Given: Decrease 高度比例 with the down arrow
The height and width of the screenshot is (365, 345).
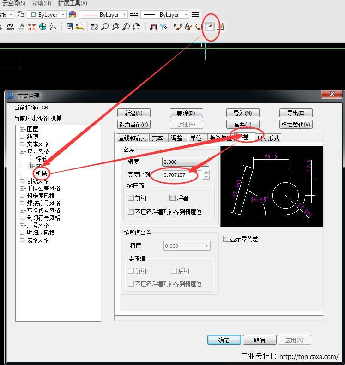Looking at the screenshot, I should [206, 177].
